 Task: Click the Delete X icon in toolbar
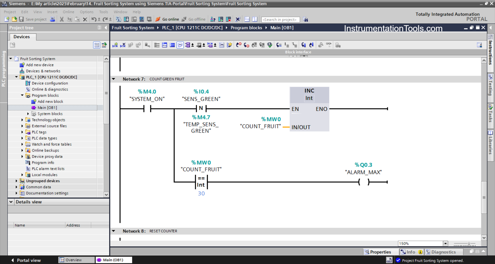coord(85,19)
